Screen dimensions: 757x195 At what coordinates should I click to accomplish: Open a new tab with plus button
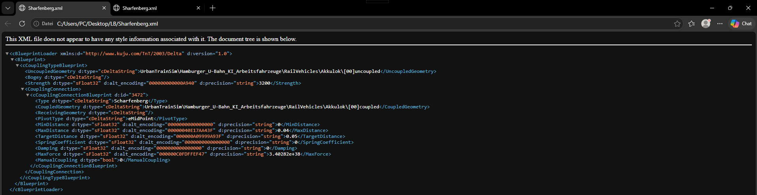[x=213, y=8]
